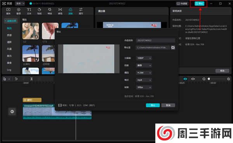This screenshot has width=233, height=143.
Task: Open the 1080P resolution dropdown
Action: 144,58
